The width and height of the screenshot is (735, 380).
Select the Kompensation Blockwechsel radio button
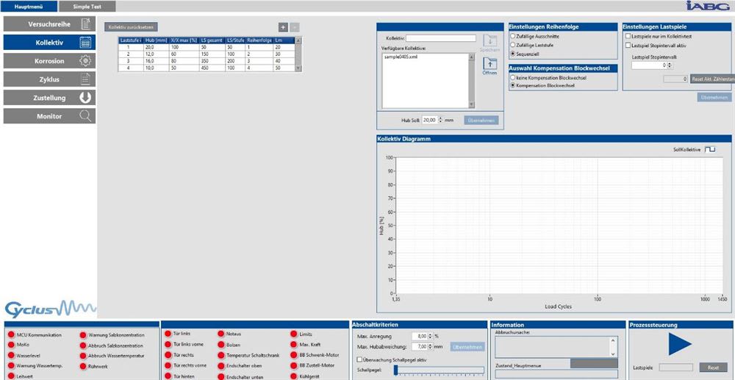513,85
